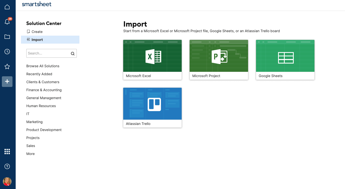Click the search magnifier icon
Viewport: 345px width, 189px height.
coord(73,53)
